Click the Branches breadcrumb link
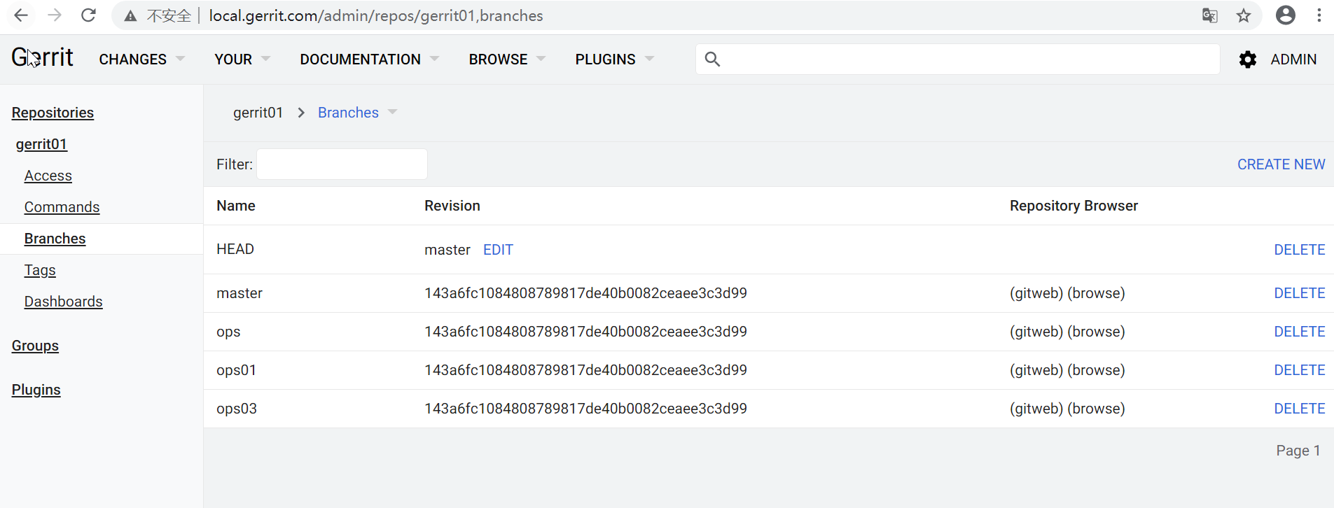Image resolution: width=1334 pixels, height=508 pixels. [x=348, y=113]
